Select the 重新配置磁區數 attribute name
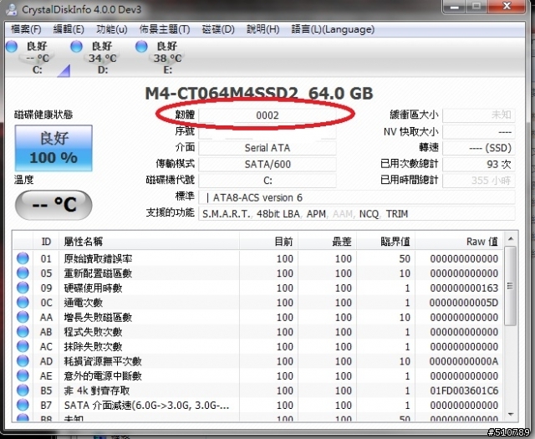 pyautogui.click(x=98, y=273)
